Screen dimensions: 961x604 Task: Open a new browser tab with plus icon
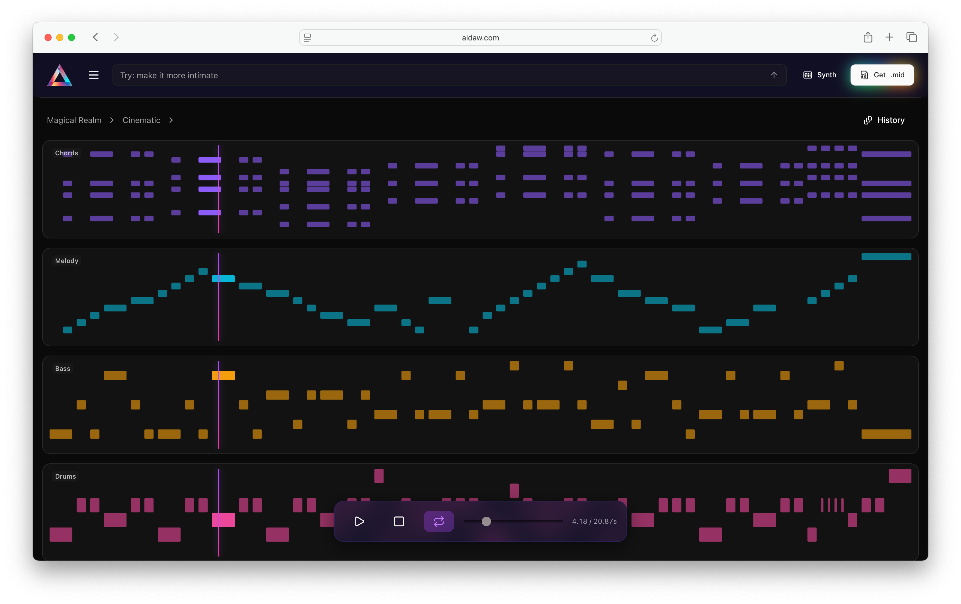(889, 37)
